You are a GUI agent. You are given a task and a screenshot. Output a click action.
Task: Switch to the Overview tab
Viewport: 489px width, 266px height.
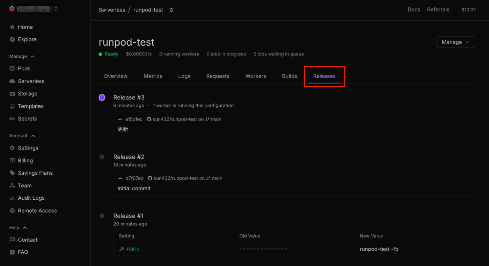[x=116, y=76]
